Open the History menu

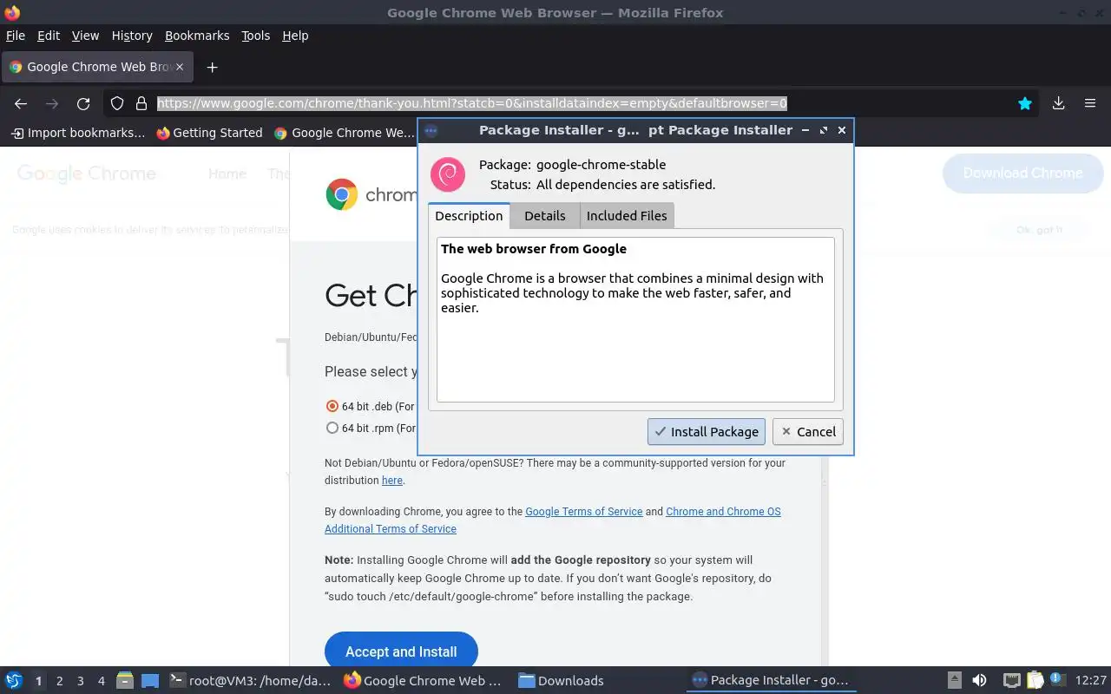pos(132,36)
